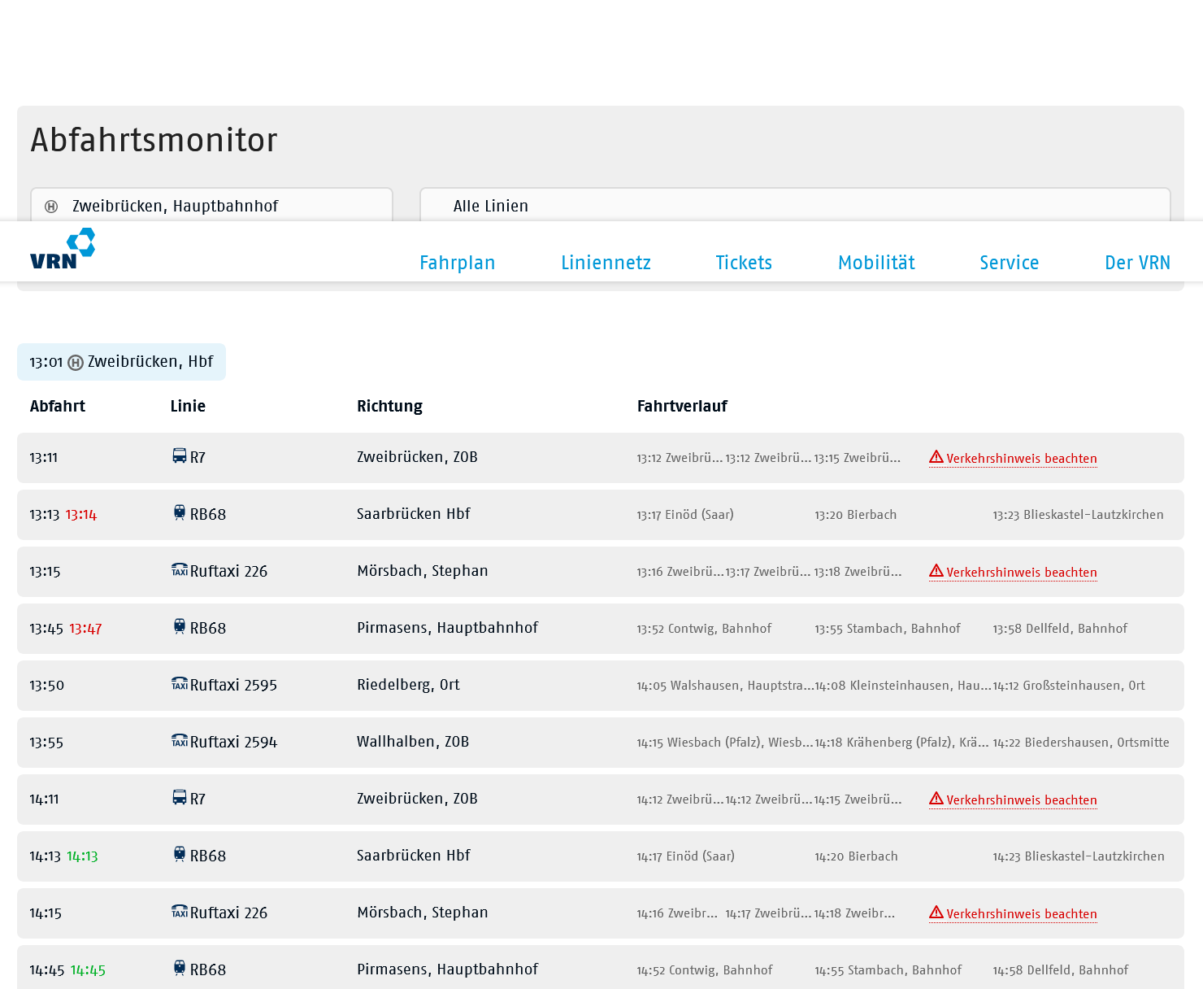Go to the Tickets section
The width and height of the screenshot is (1203, 989).
click(x=743, y=263)
